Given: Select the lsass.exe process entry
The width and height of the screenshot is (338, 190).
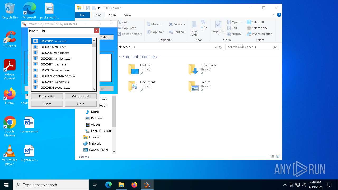Looking at the screenshot, I should click(x=62, y=64).
